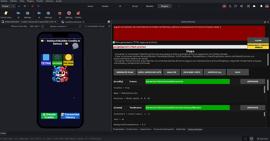
Task: Switch to the Script ribbon tab
Action: click(x=135, y=6)
